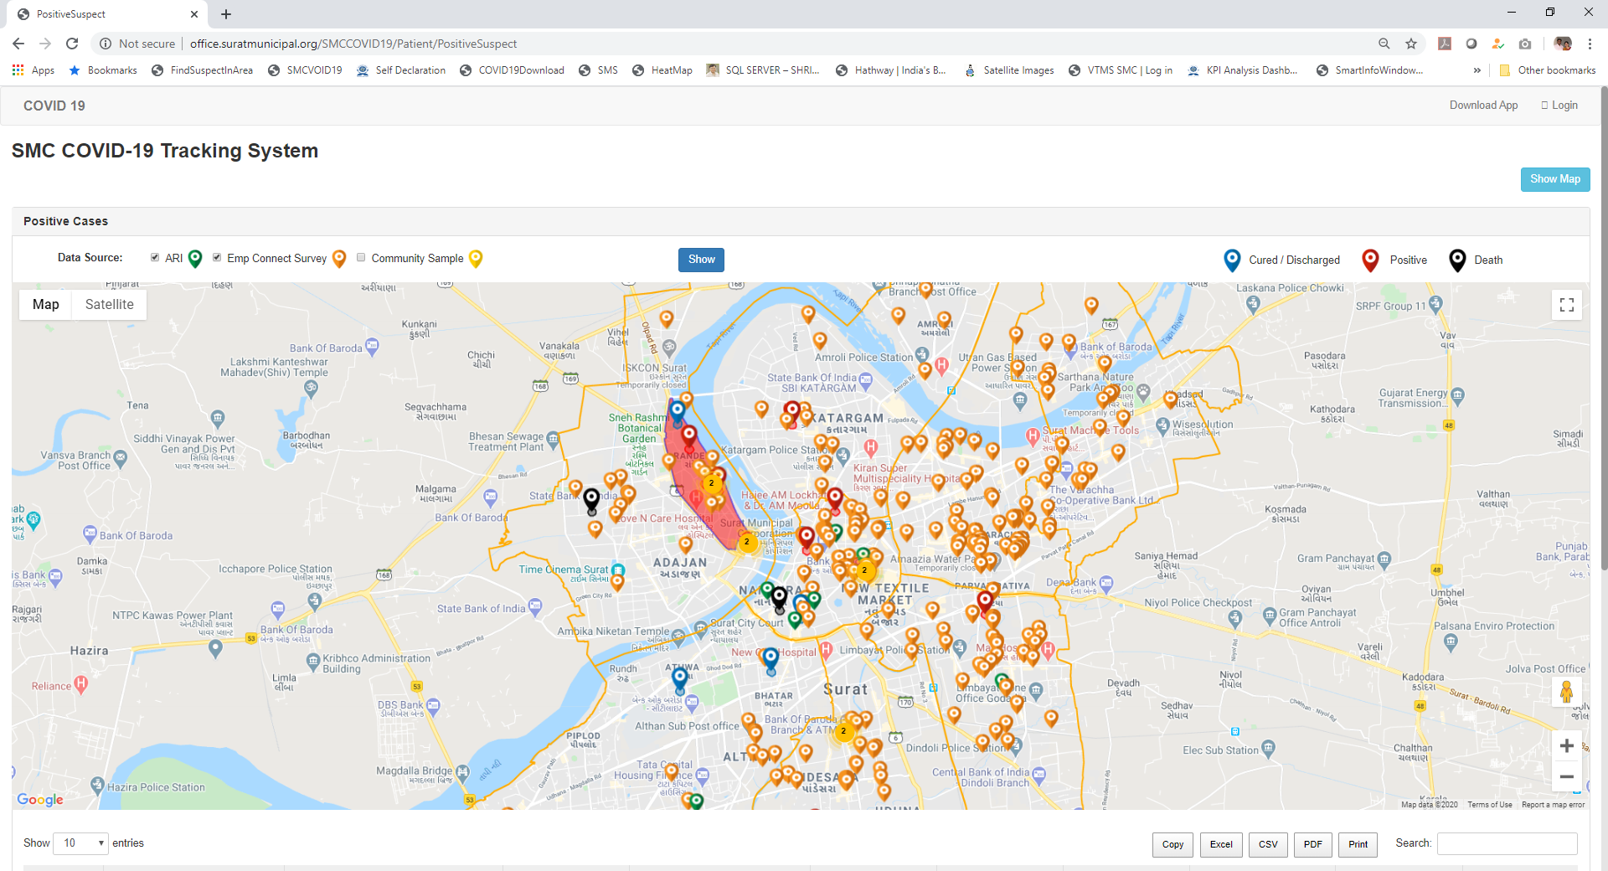Reload the page

click(x=72, y=44)
